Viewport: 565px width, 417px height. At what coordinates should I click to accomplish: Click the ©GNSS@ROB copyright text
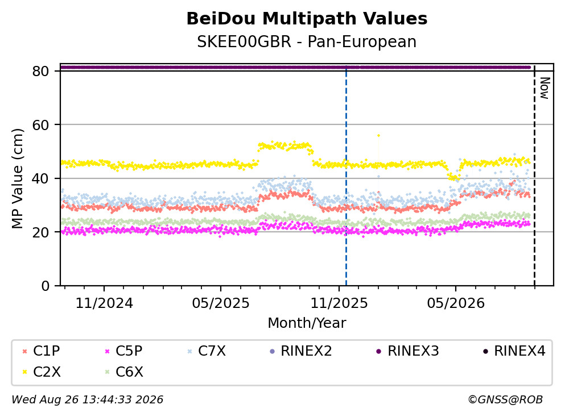(x=505, y=400)
